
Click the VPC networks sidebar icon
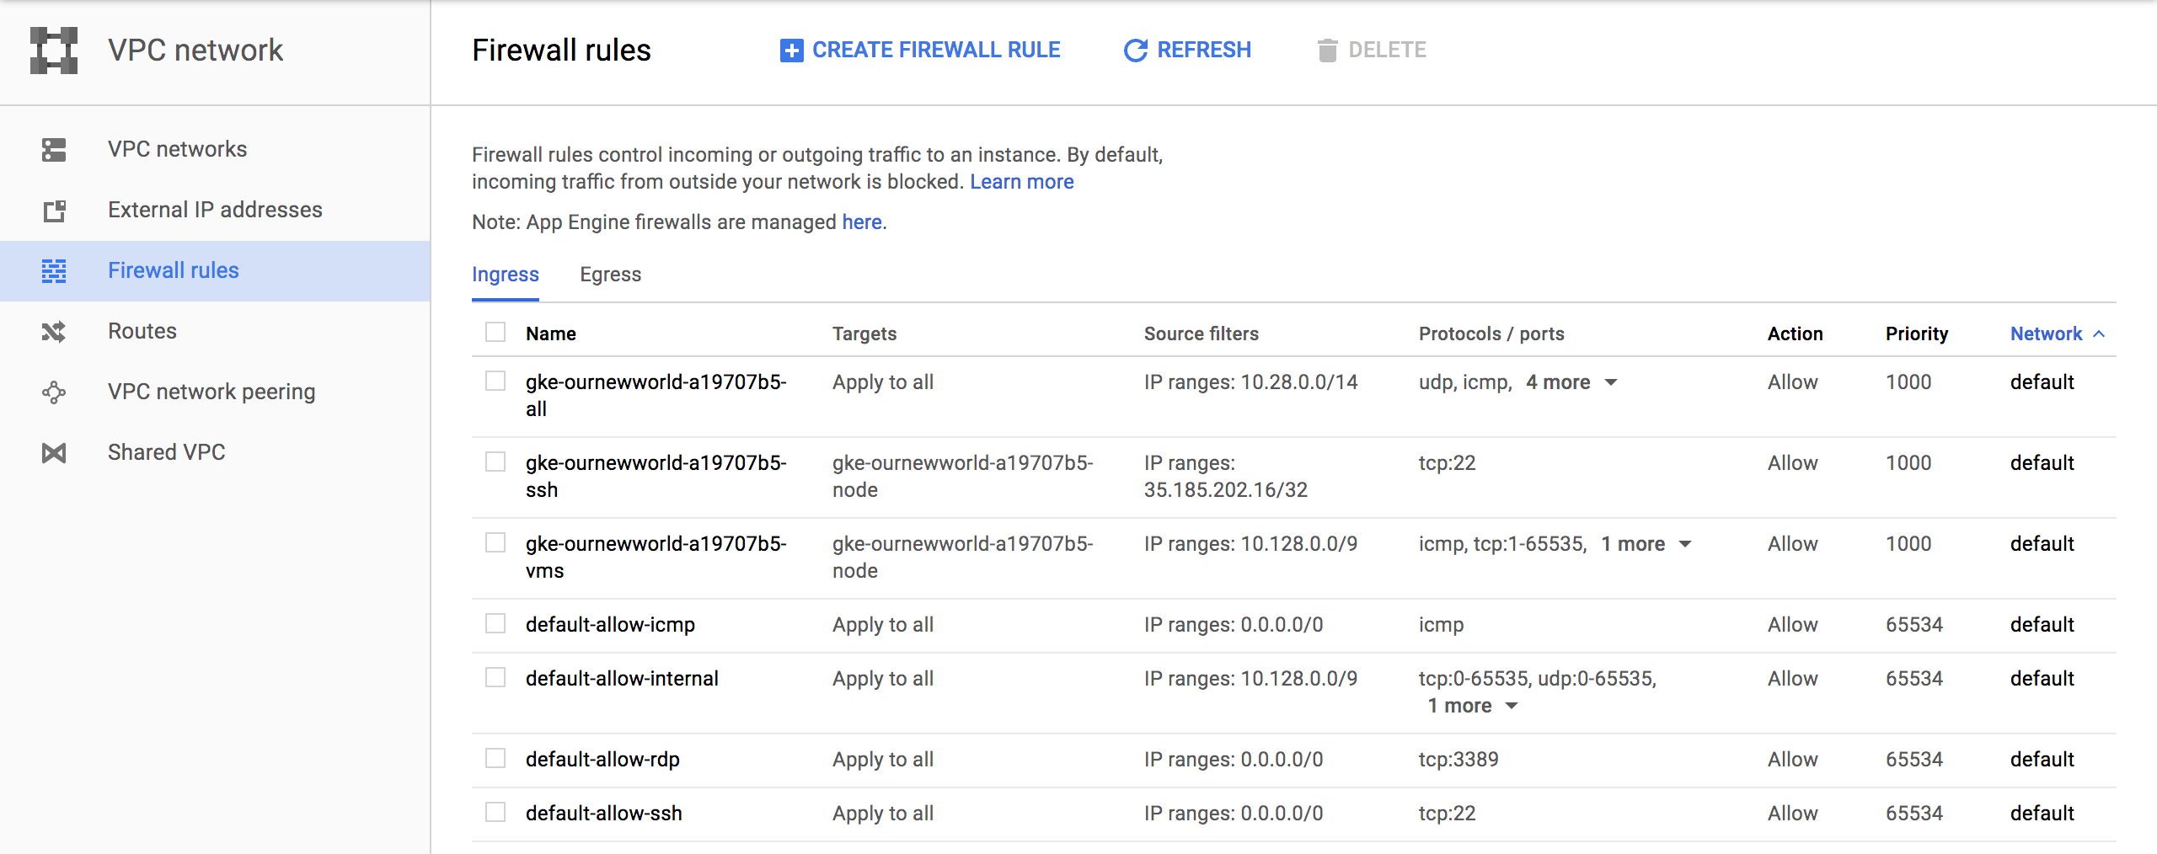tap(54, 150)
